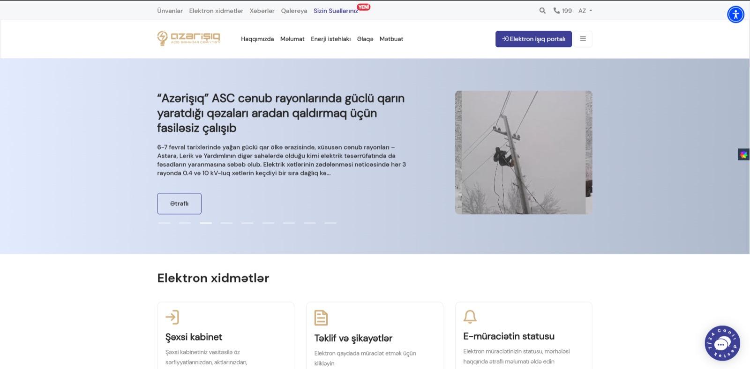Screen dimensions: 750x369
Task: Open the Əlaqə menu item
Action: pos(365,39)
